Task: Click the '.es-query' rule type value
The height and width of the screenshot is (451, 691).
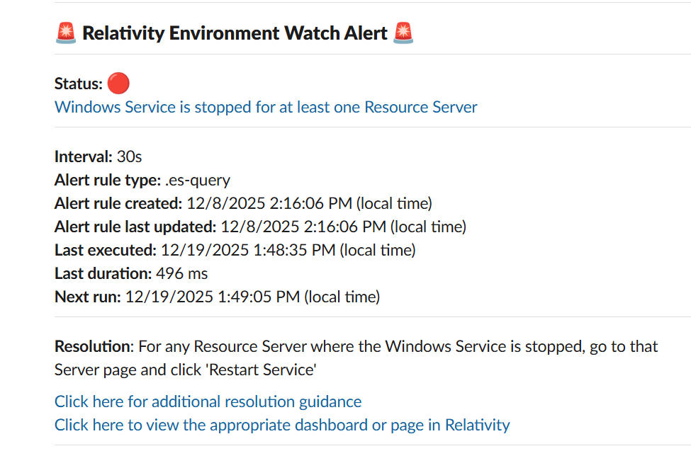Action: [x=202, y=180]
